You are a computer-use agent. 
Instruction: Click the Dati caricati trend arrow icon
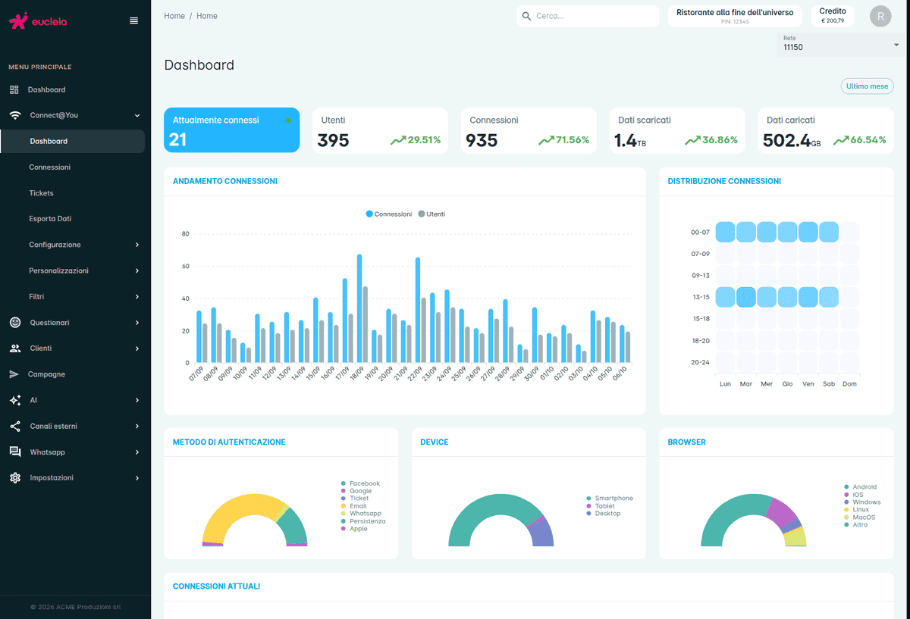[841, 140]
